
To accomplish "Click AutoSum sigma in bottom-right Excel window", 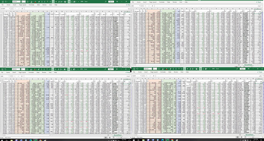I will point(203,69).
